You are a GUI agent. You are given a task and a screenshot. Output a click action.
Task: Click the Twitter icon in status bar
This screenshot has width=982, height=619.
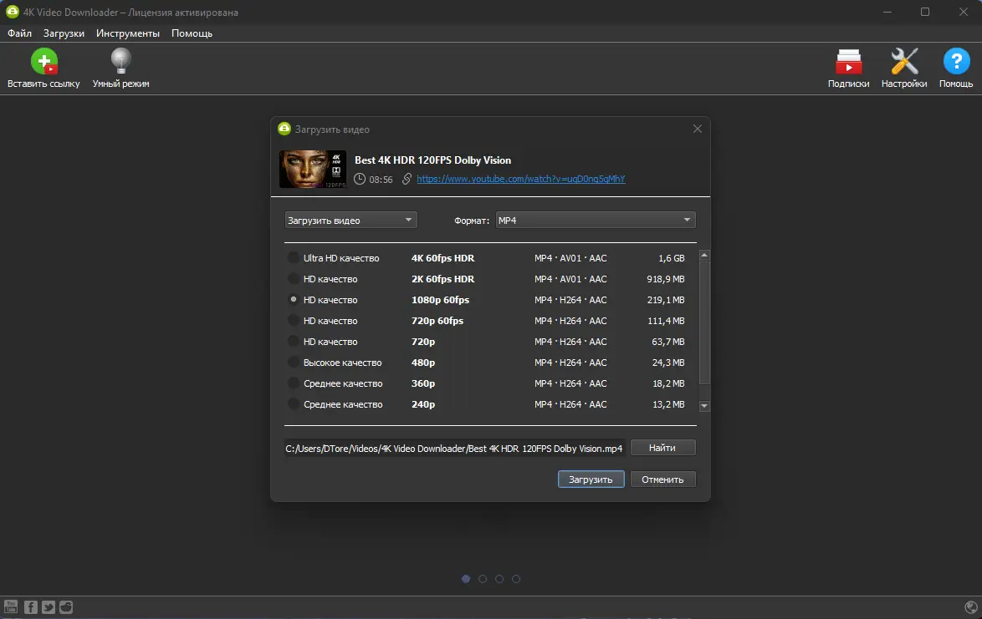(x=49, y=606)
